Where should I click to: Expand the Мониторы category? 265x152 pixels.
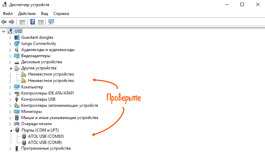pos(10,112)
